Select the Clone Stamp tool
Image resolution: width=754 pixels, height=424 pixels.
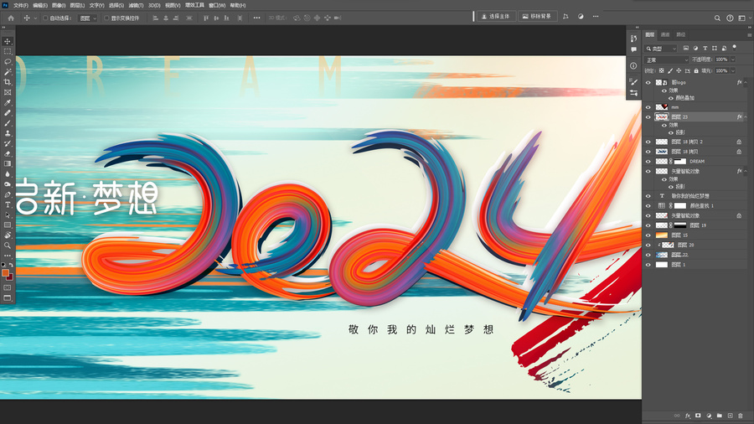[x=8, y=133]
